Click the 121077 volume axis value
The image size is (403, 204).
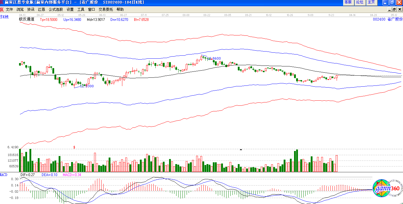(x=13, y=161)
